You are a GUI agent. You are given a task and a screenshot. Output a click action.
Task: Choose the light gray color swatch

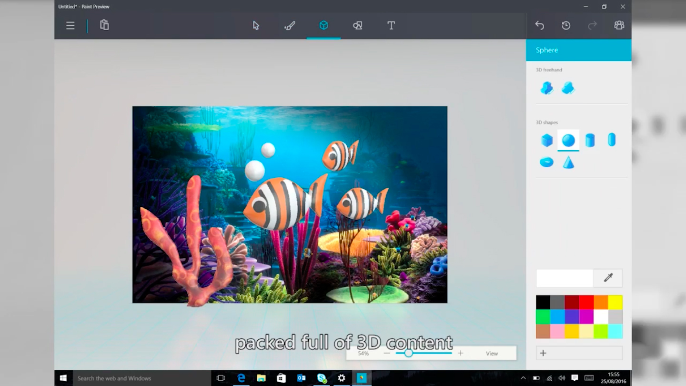[615, 317]
